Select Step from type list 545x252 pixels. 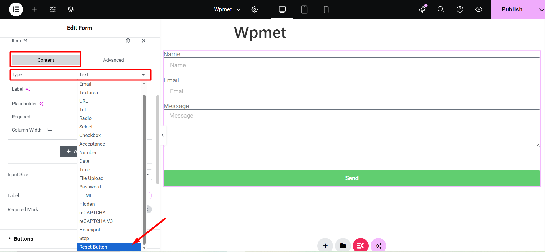click(x=109, y=238)
